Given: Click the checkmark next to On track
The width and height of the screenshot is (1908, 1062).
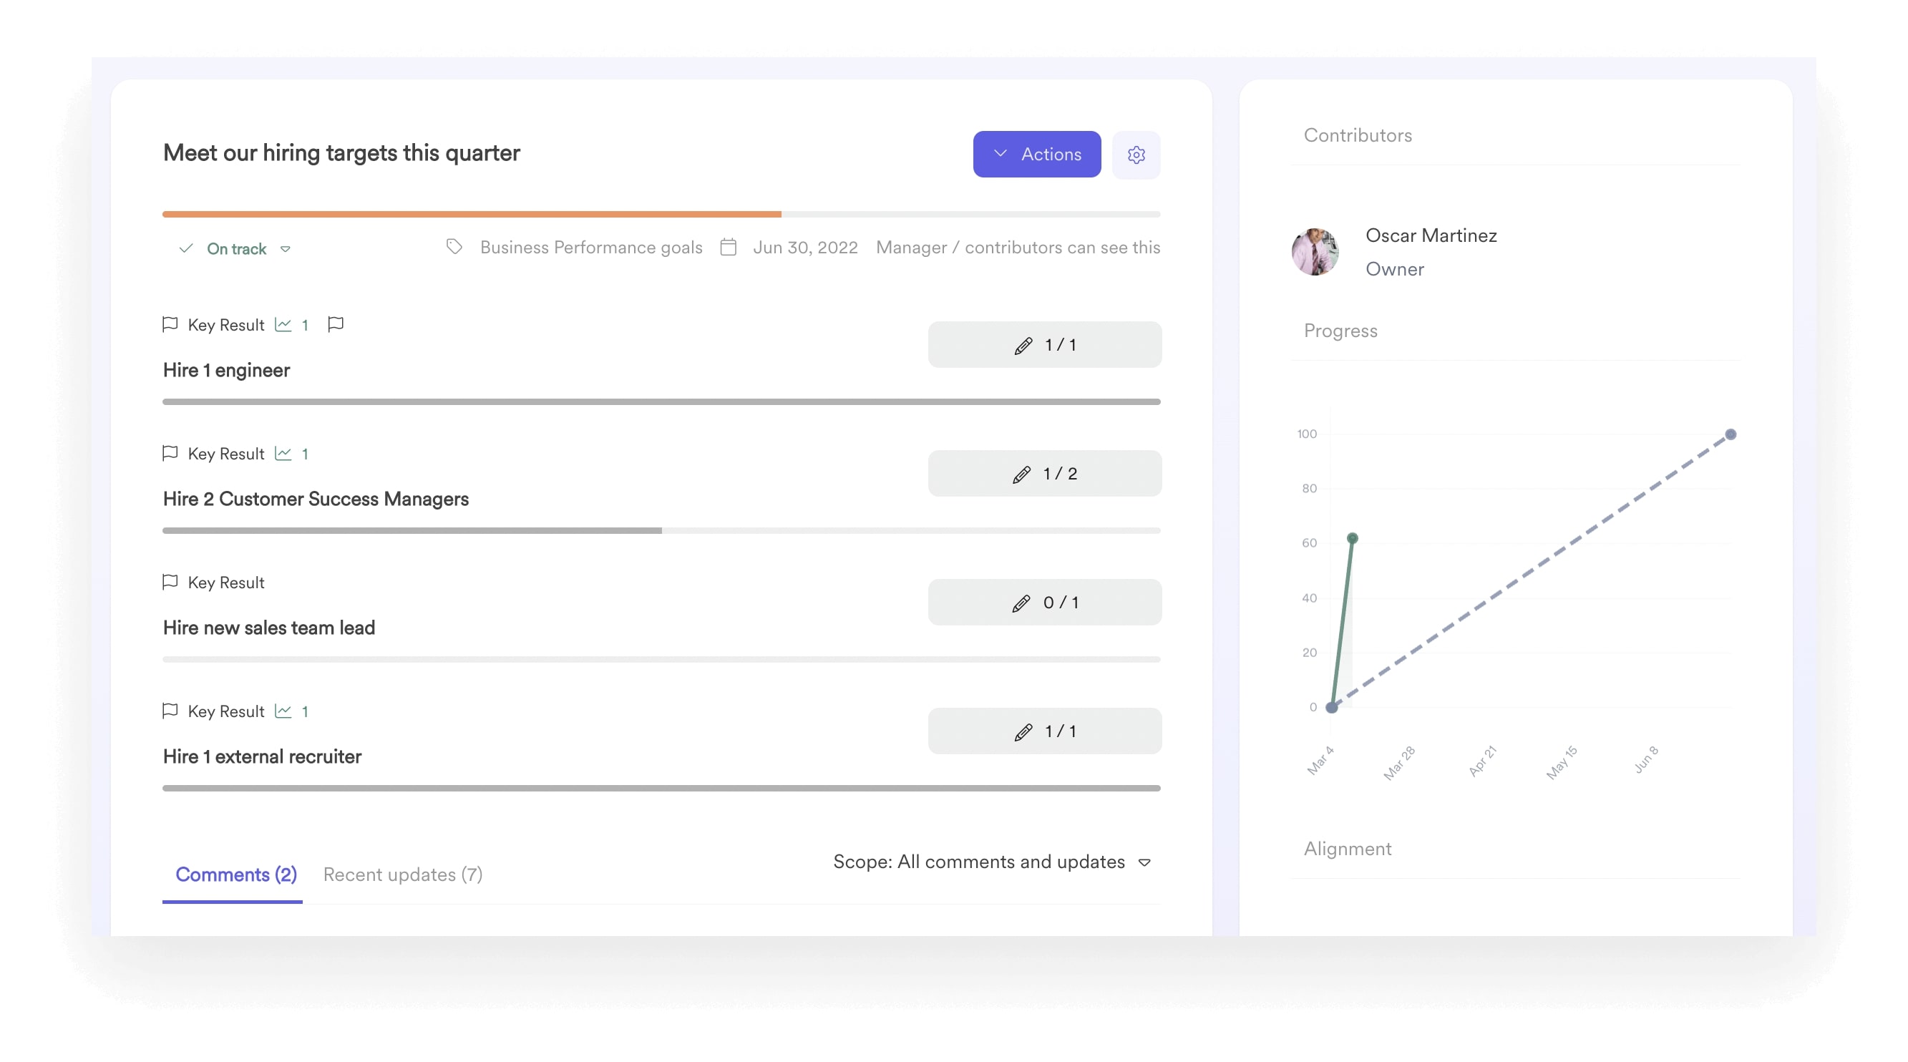Looking at the screenshot, I should (x=186, y=249).
